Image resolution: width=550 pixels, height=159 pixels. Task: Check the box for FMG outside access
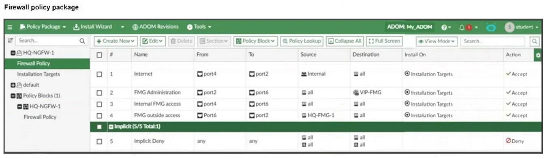point(99,115)
